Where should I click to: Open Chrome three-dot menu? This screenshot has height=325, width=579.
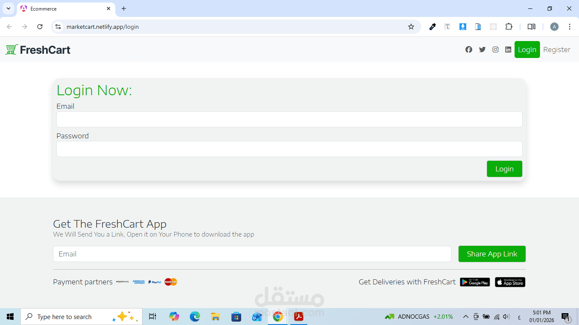point(570,27)
